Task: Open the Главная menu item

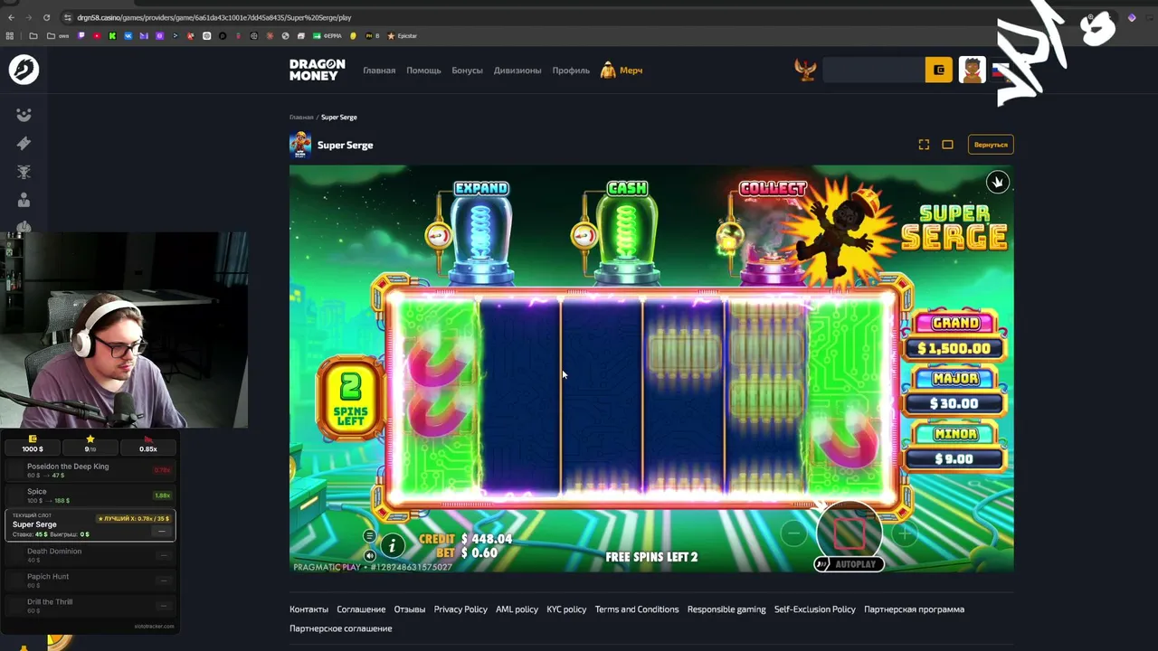Action: [x=379, y=71]
